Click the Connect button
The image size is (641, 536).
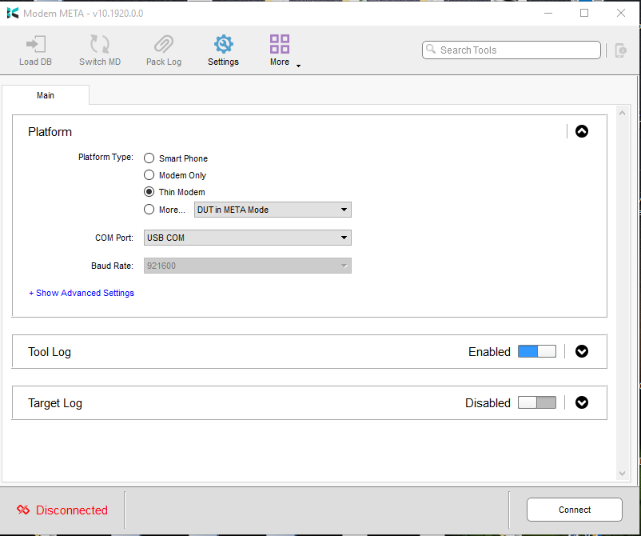point(575,510)
